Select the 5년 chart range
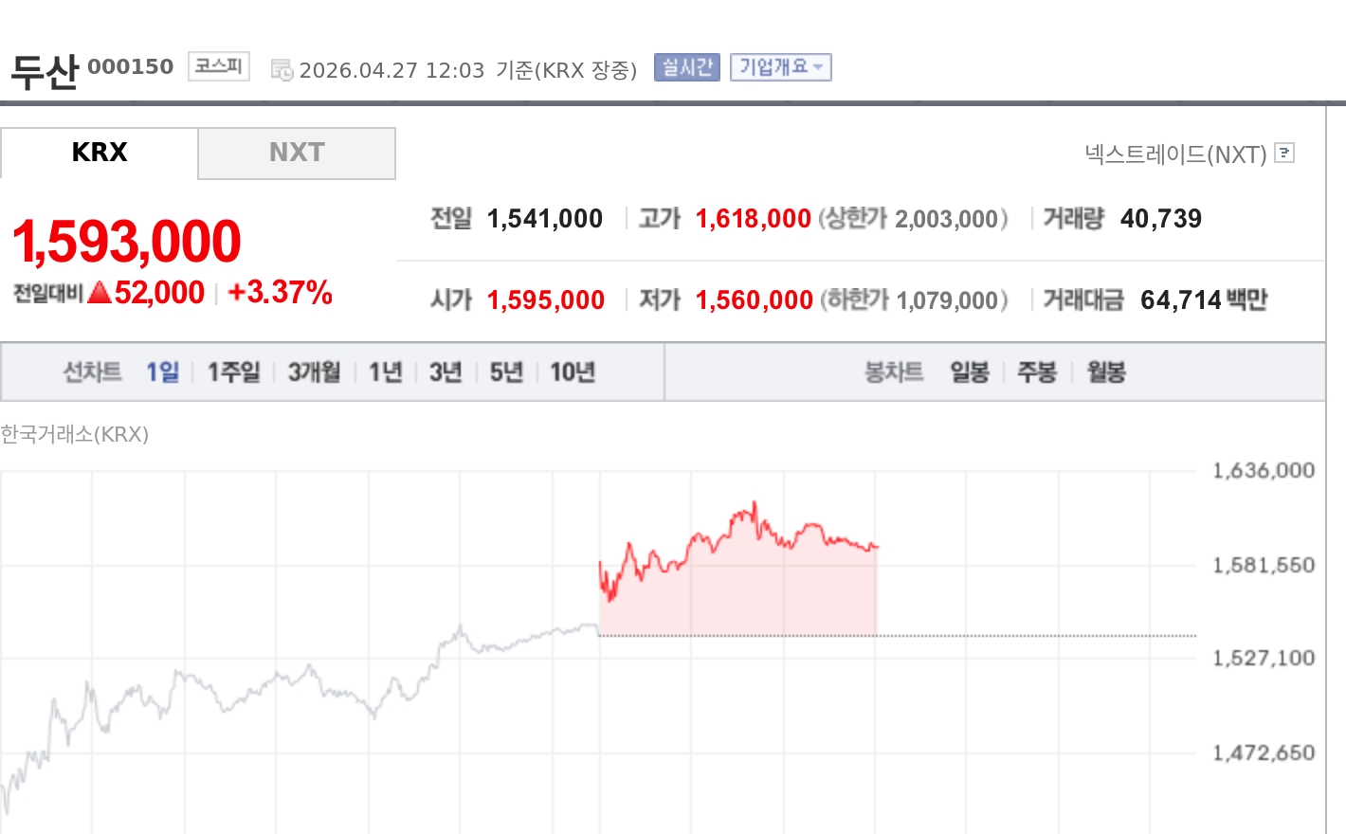 506,372
